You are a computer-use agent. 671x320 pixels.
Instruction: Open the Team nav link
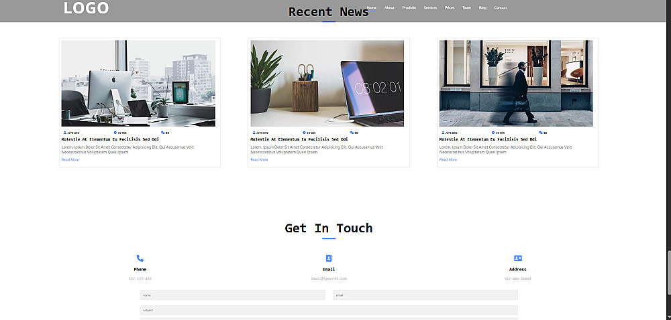[466, 7]
